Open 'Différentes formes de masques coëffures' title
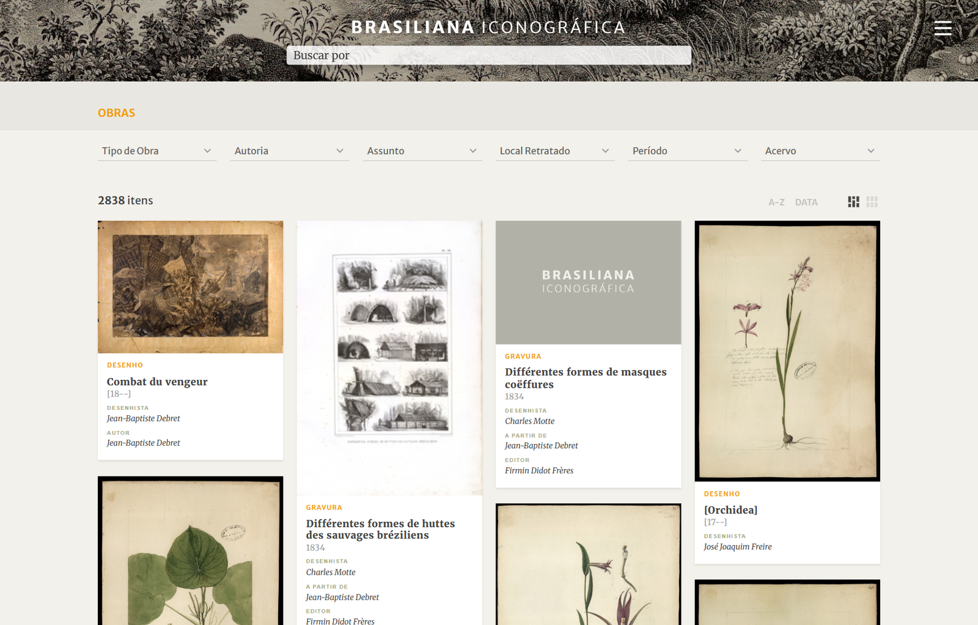This screenshot has height=625, width=978. click(x=586, y=378)
